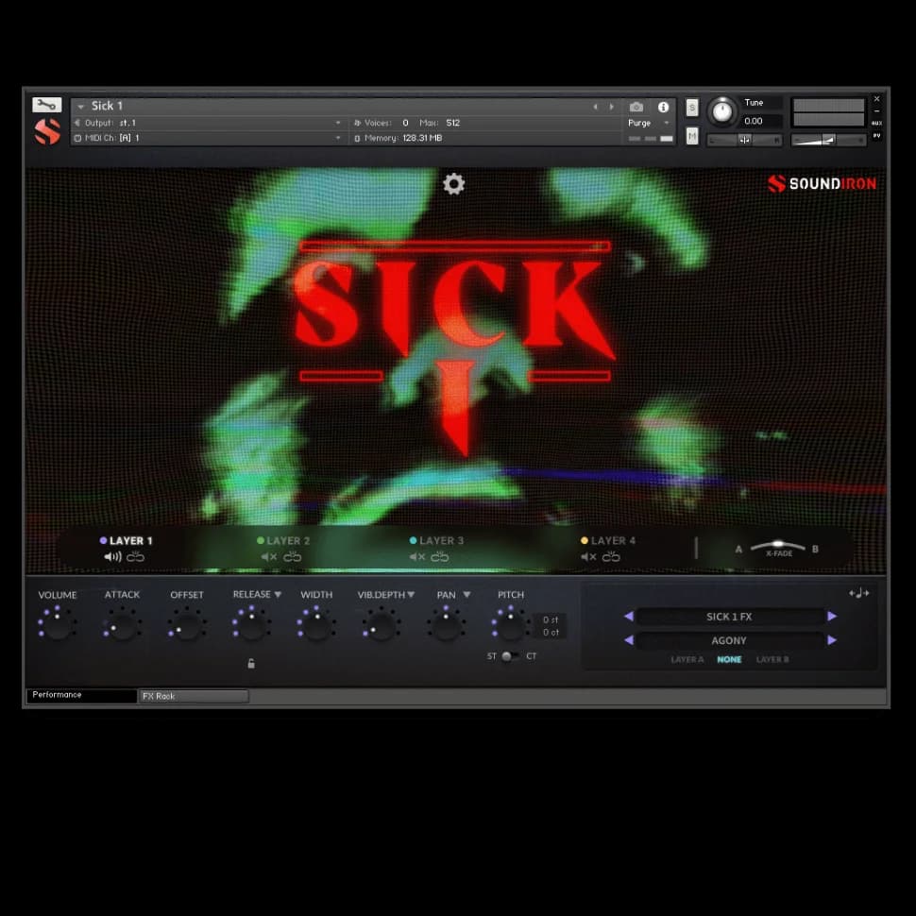Unmute Layer 3 speaker icon
Viewport: 916px width, 916px height.
tap(416, 557)
